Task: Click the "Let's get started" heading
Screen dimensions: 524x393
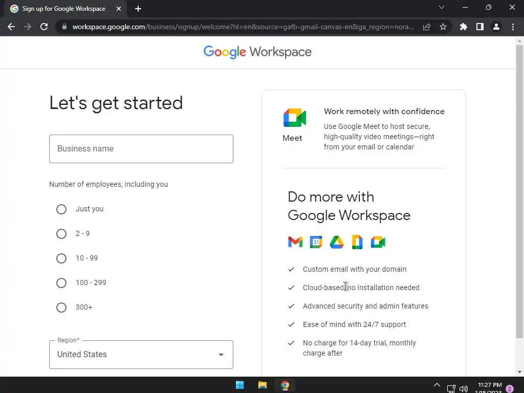Action: coord(116,103)
